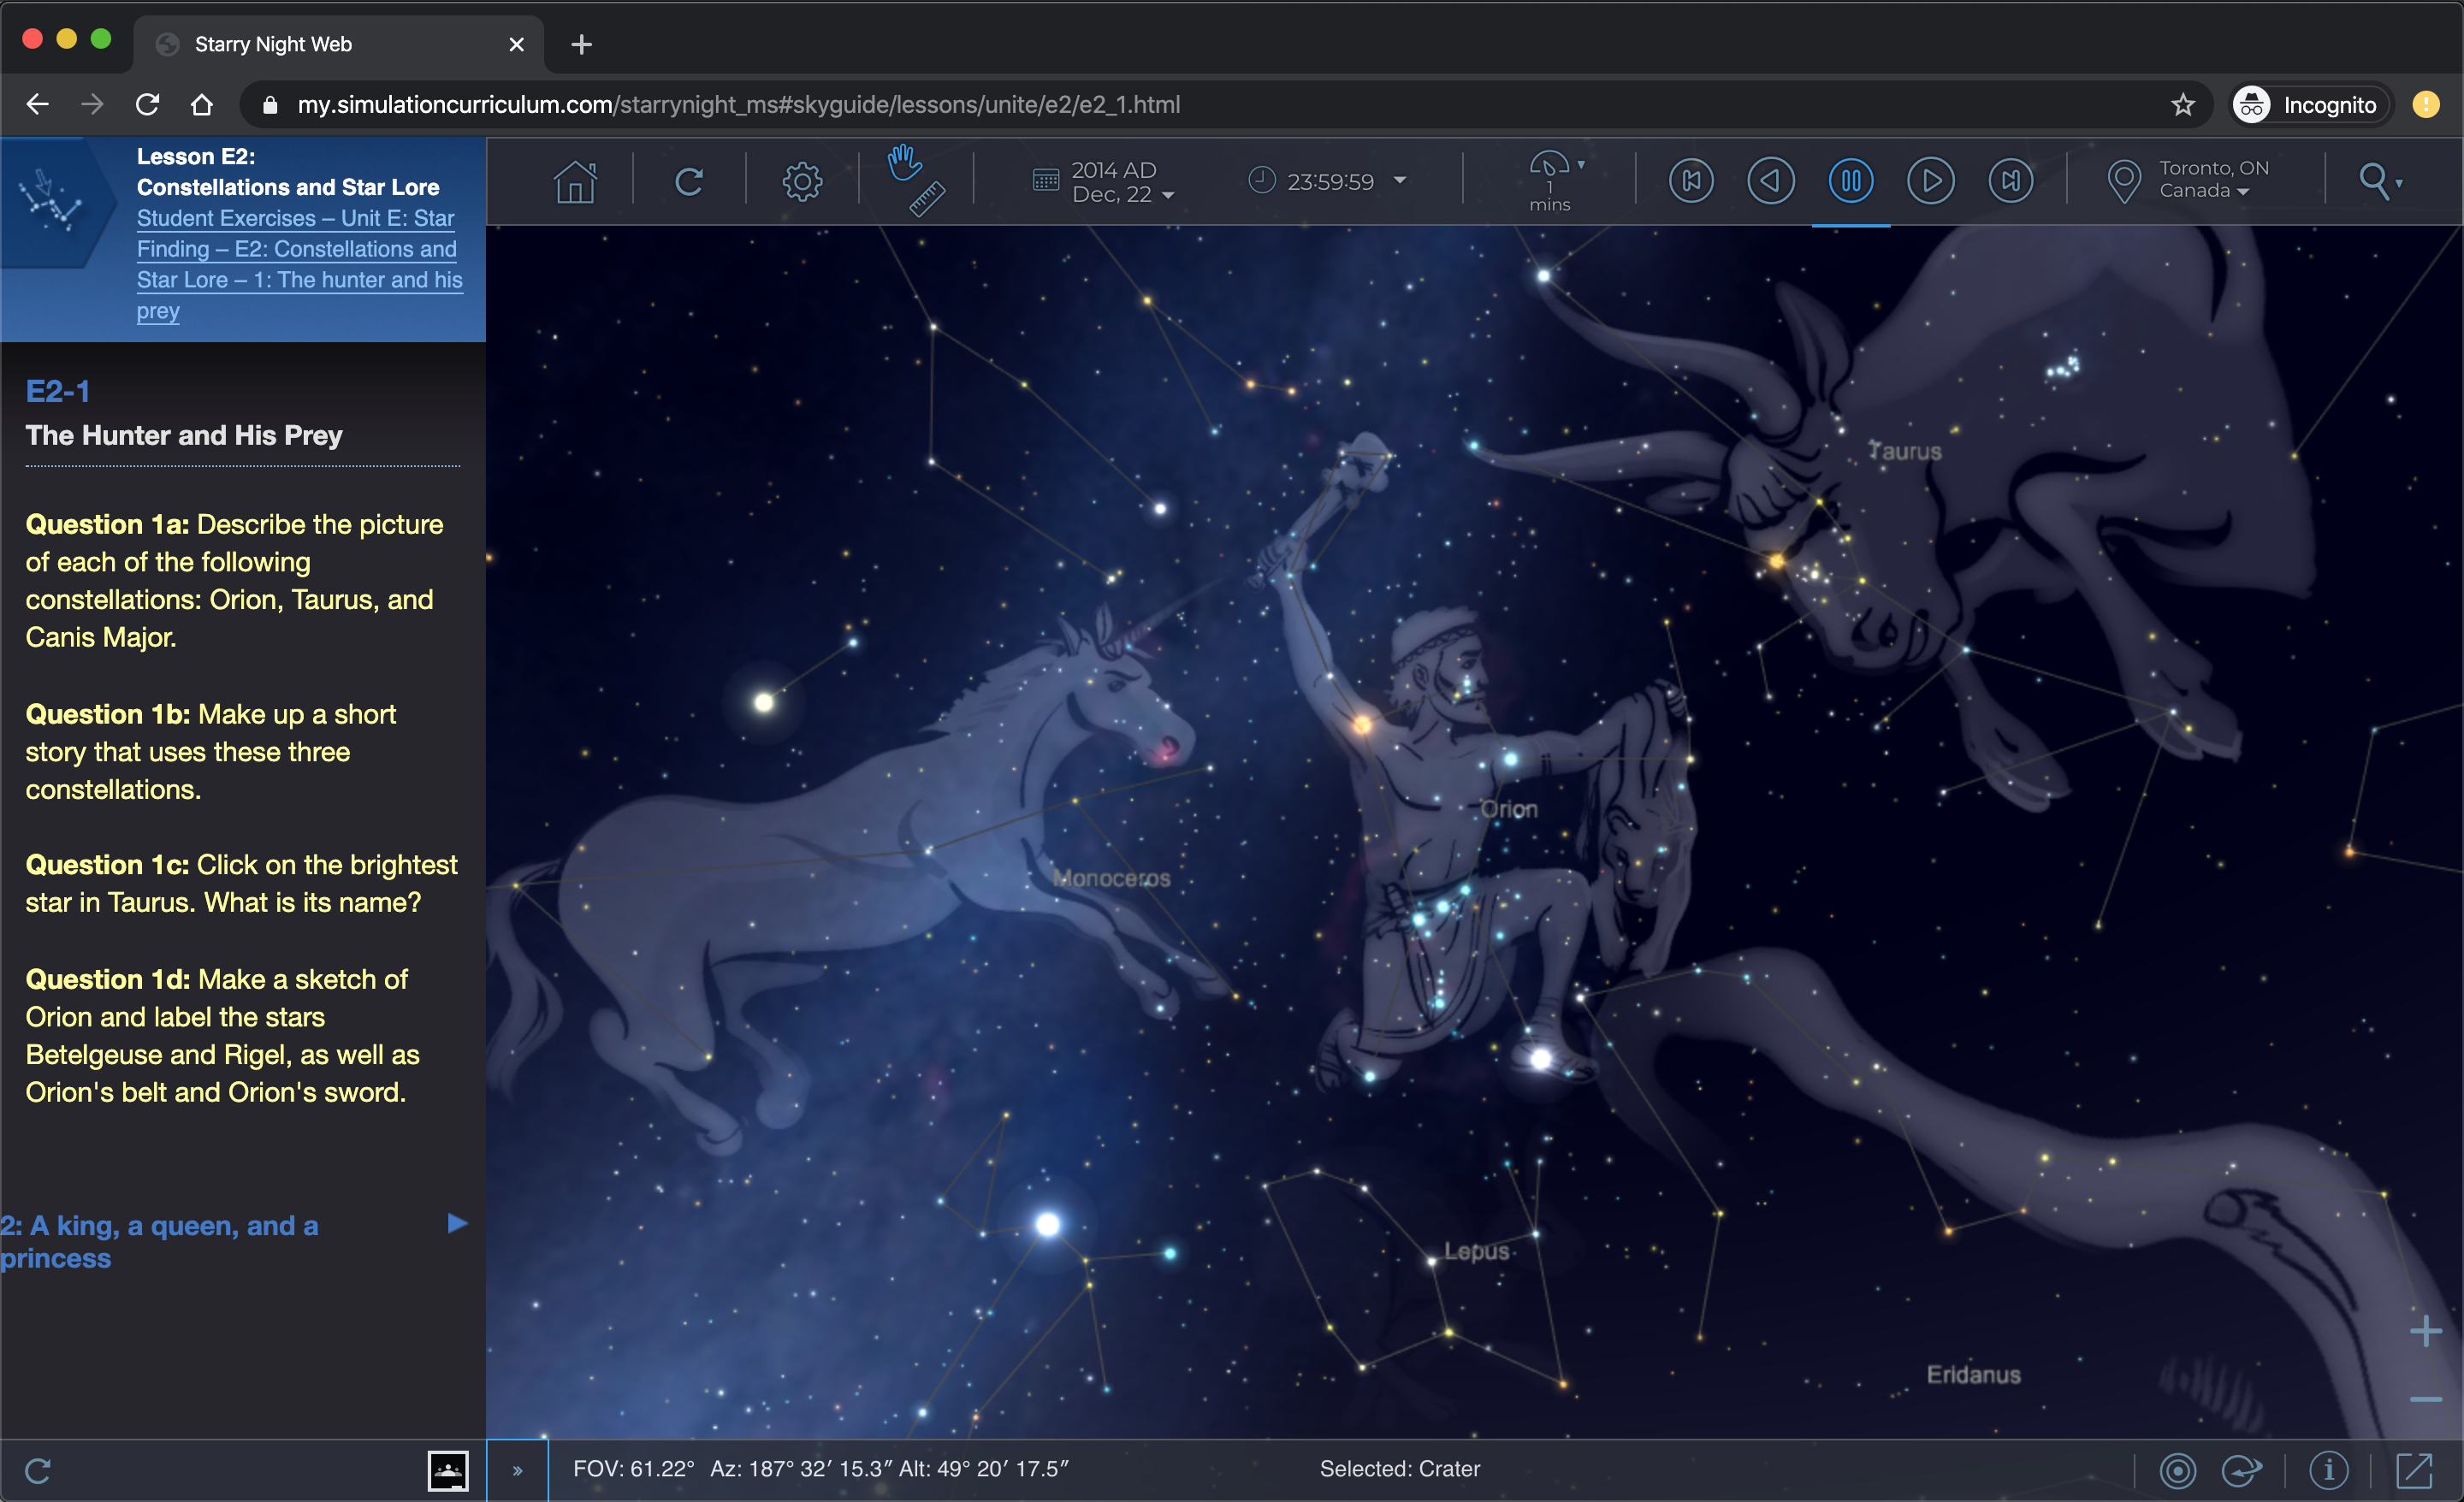The image size is (2464, 1502).
Task: Expand the time step rate dropdown
Action: (1580, 166)
